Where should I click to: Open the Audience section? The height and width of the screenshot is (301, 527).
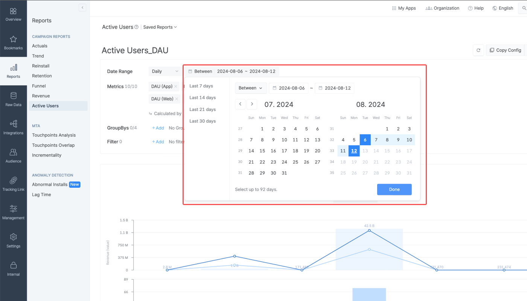pyautogui.click(x=13, y=156)
